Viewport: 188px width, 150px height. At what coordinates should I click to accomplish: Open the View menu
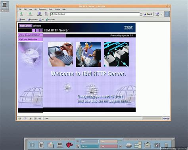[31, 9]
